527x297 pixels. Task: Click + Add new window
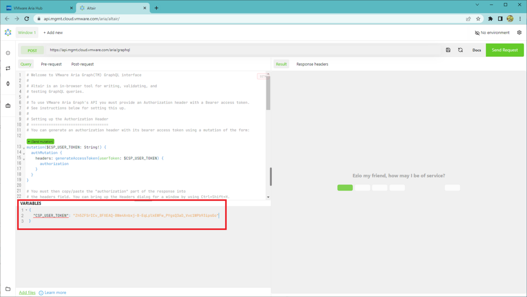[53, 32]
